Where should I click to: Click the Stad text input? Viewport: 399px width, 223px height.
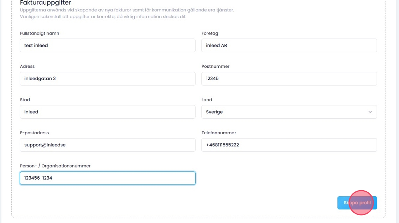tap(108, 112)
